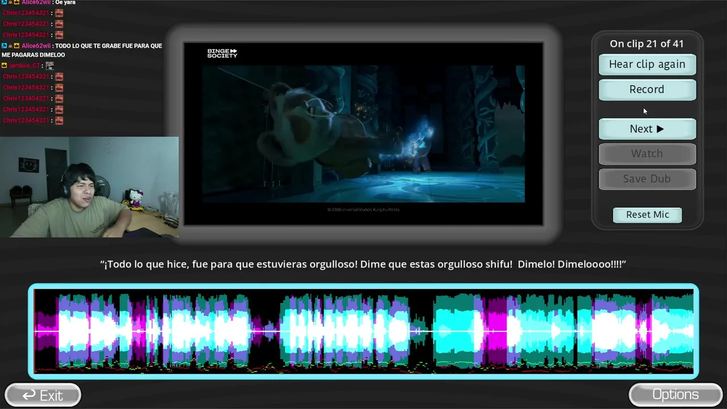Start recording with the Record button
The image size is (727, 409).
coord(647,89)
